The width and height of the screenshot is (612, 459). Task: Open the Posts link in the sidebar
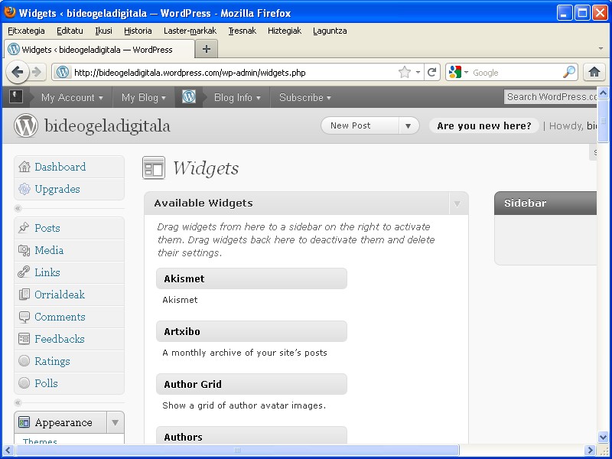click(47, 228)
